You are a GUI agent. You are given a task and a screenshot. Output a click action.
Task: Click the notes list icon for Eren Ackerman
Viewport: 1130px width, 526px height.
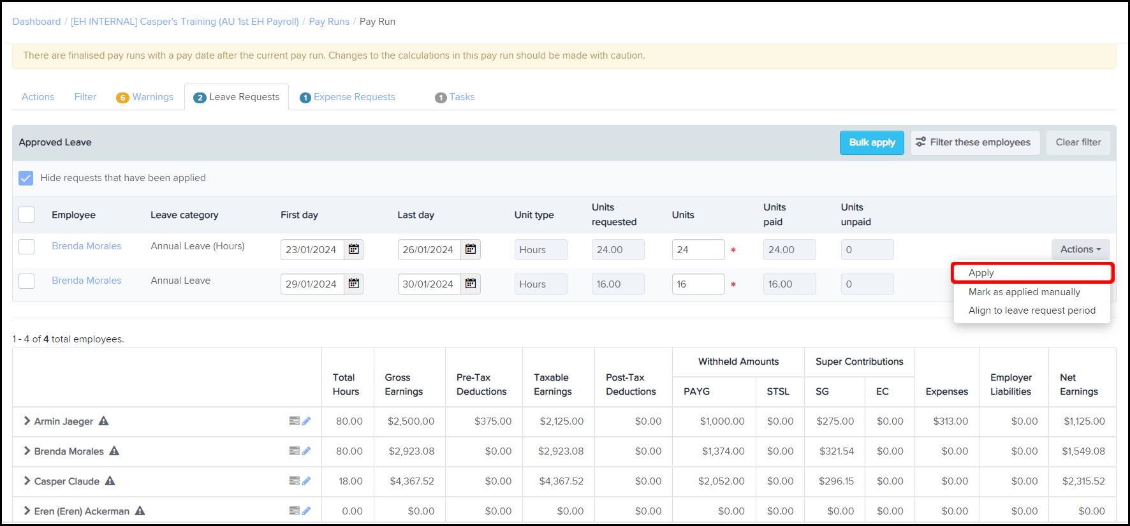pos(294,511)
